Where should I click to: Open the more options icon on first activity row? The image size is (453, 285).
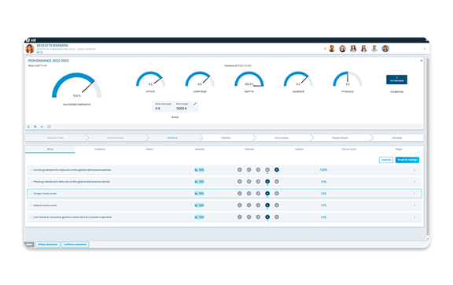pyautogui.click(x=414, y=170)
